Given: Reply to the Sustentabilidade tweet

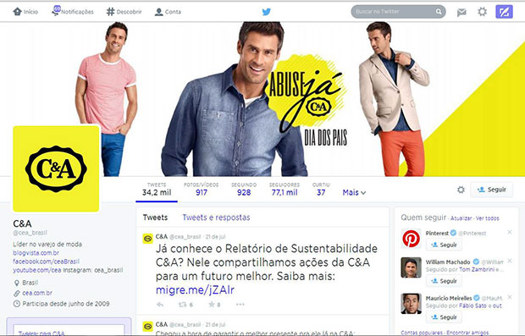Looking at the screenshot, I should (x=160, y=305).
